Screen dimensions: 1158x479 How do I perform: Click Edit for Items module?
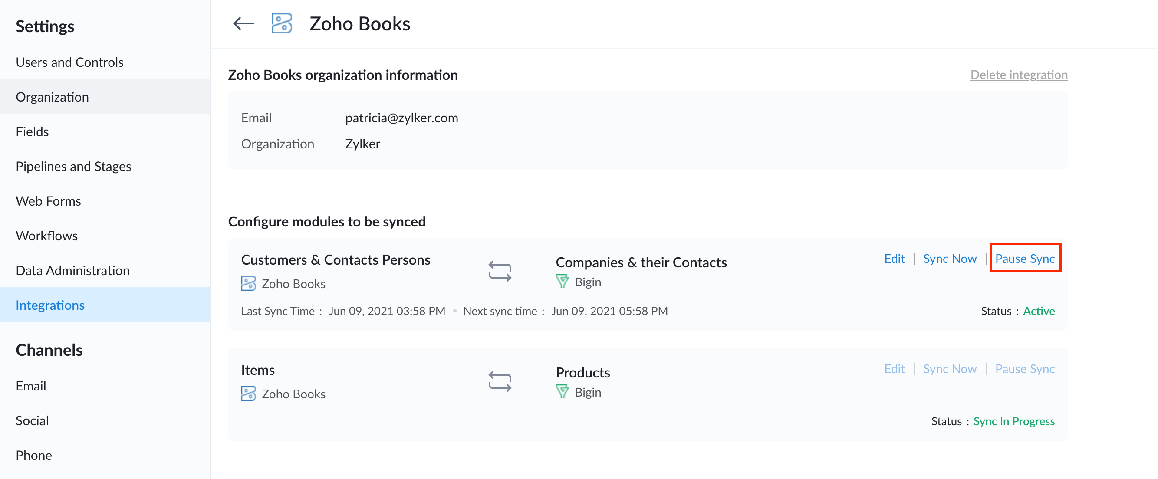(894, 368)
